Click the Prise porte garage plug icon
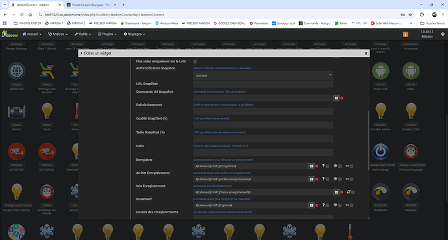The height and width of the screenshot is (240, 448). [x=411, y=152]
